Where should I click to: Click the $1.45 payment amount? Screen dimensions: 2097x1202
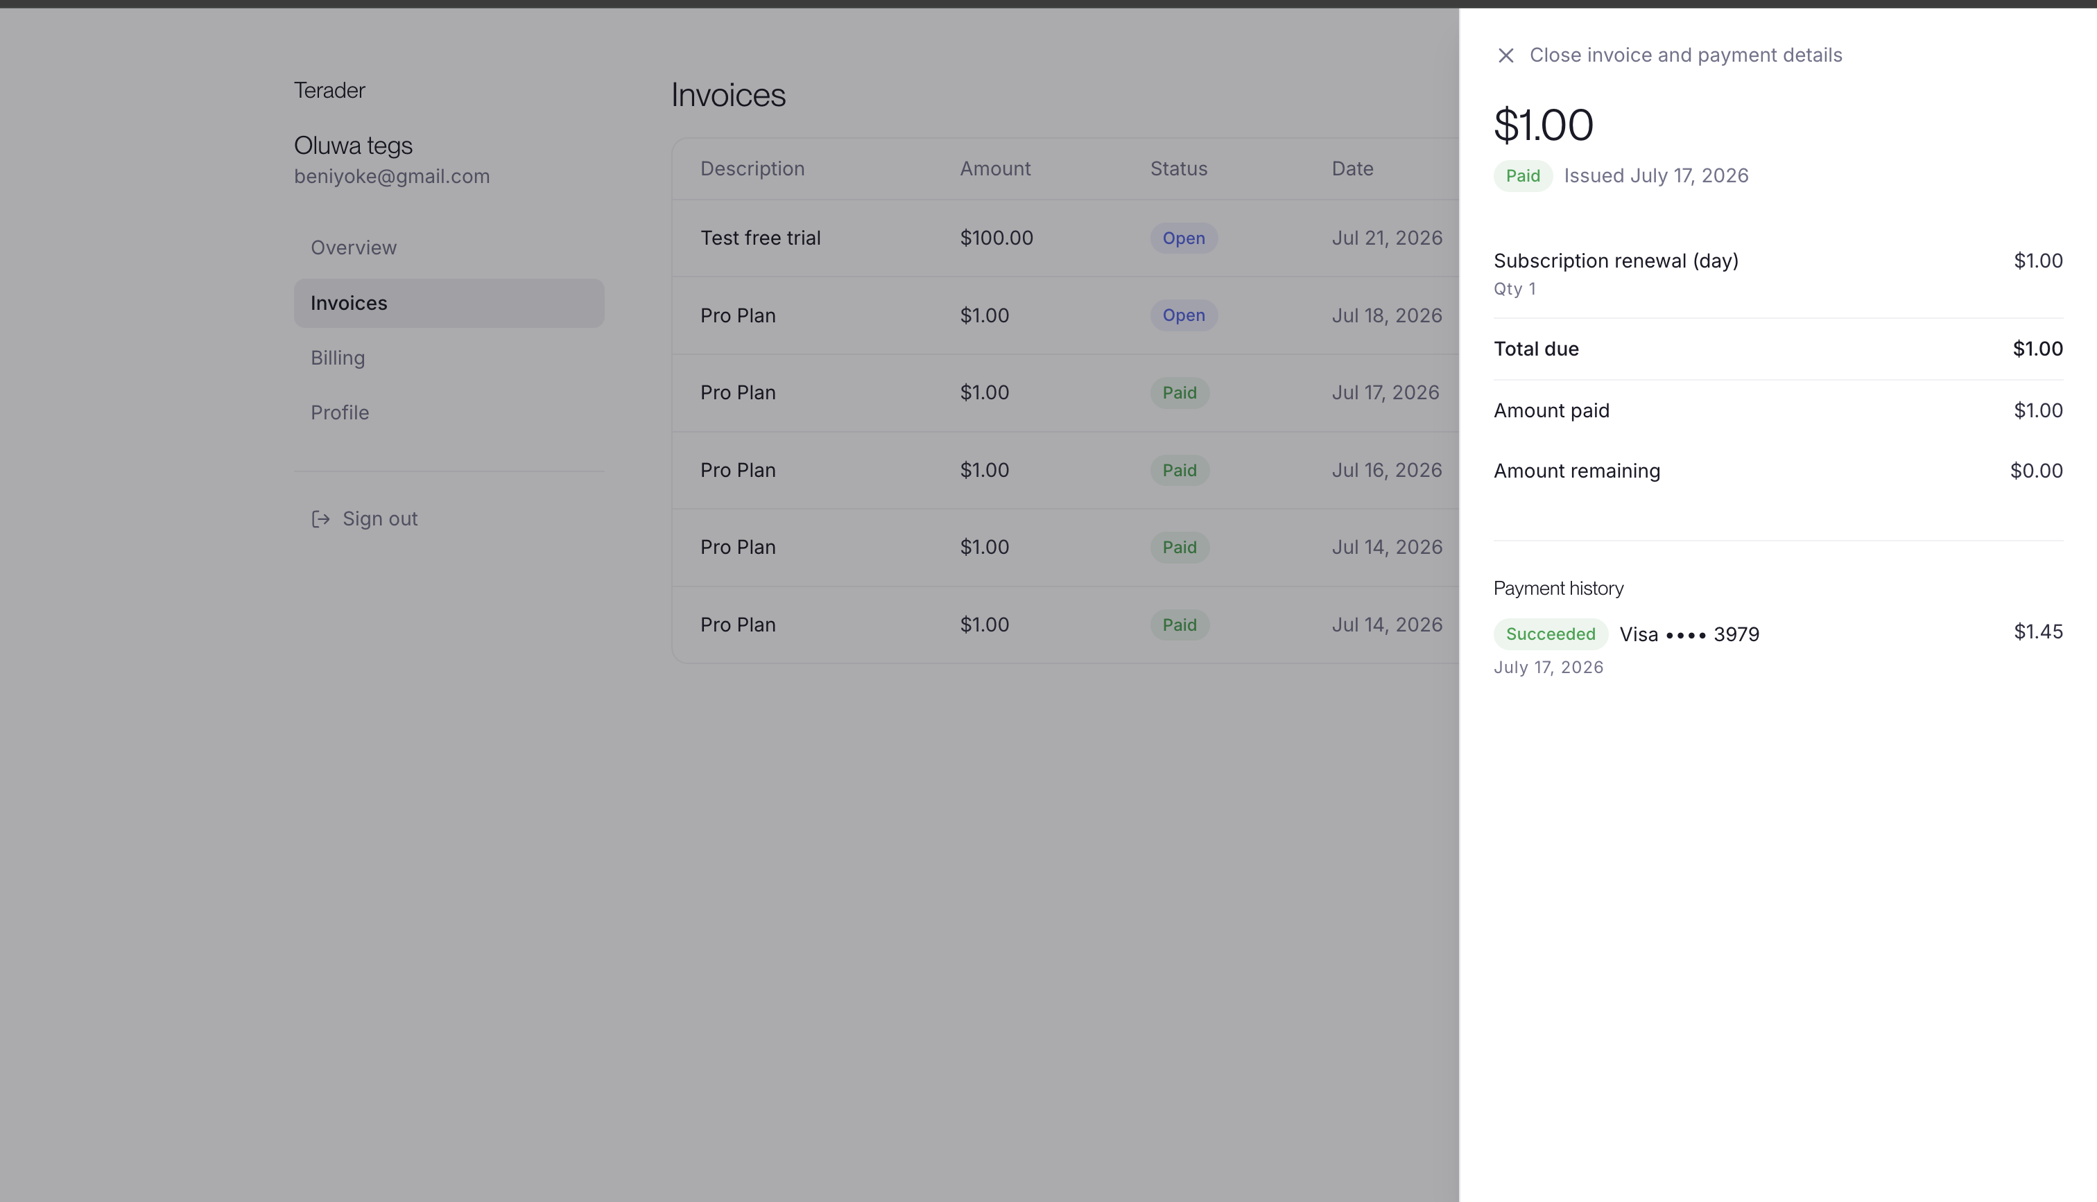(2037, 632)
